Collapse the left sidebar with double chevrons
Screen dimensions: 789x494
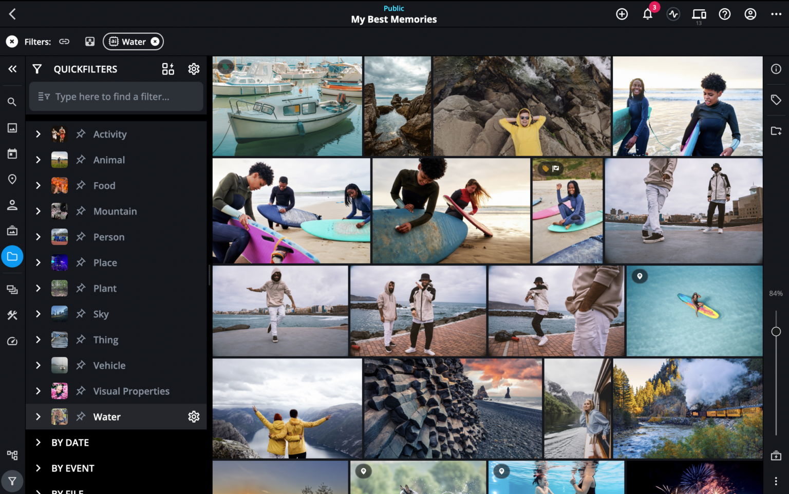tap(12, 69)
